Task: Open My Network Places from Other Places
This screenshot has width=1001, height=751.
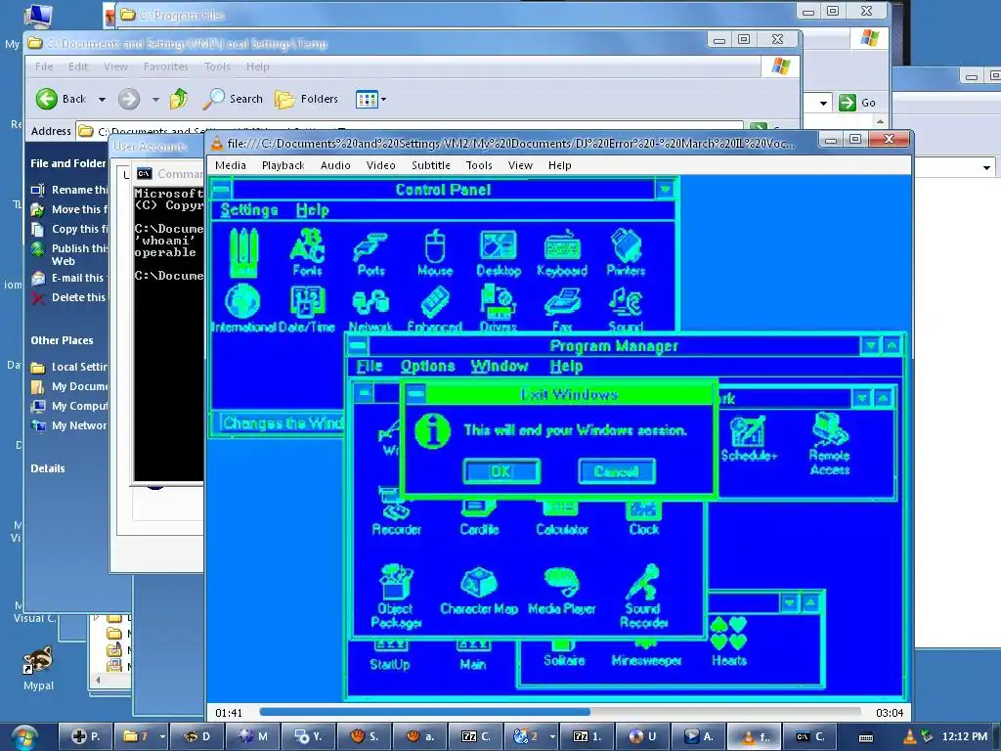Action: click(69, 425)
